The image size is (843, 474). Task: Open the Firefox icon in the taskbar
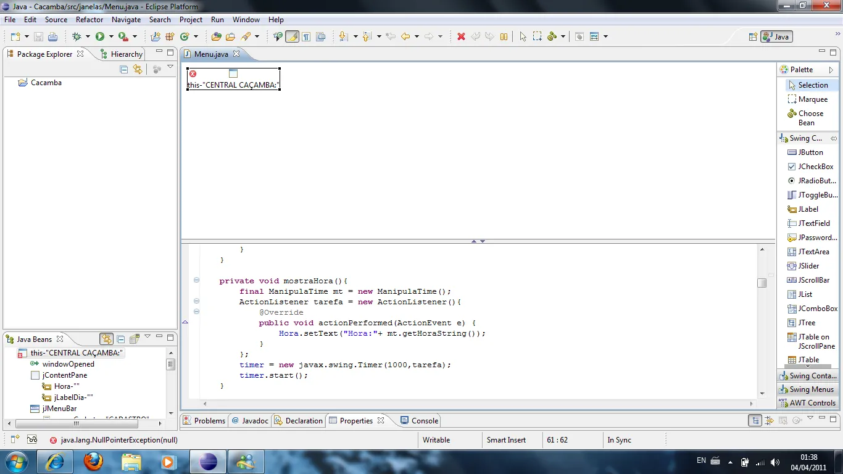[93, 461]
